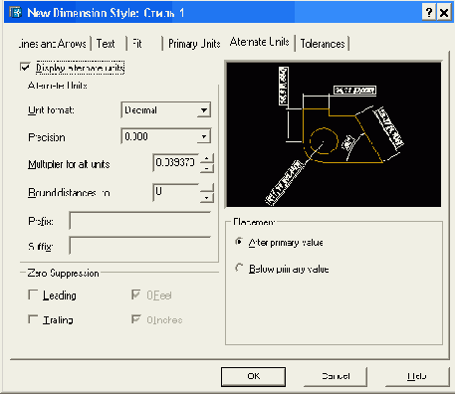Select Below primary value placement option
455x394 pixels.
pyautogui.click(x=239, y=268)
